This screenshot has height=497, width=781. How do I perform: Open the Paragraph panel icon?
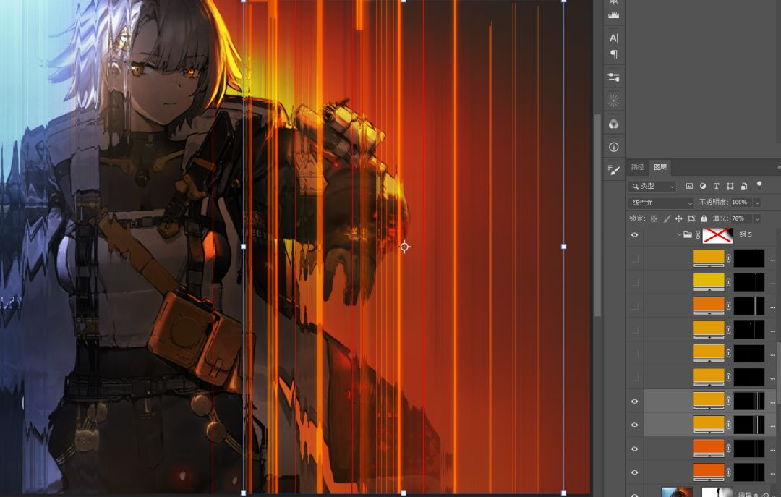(614, 54)
